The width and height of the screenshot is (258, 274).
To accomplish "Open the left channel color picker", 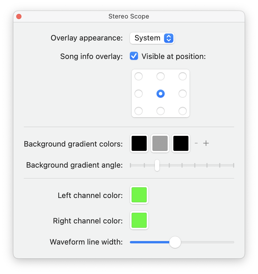I will coord(139,195).
